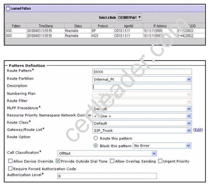219x192 pixels.
Task: Click the Authorization Level input field
Action: pos(107,176)
